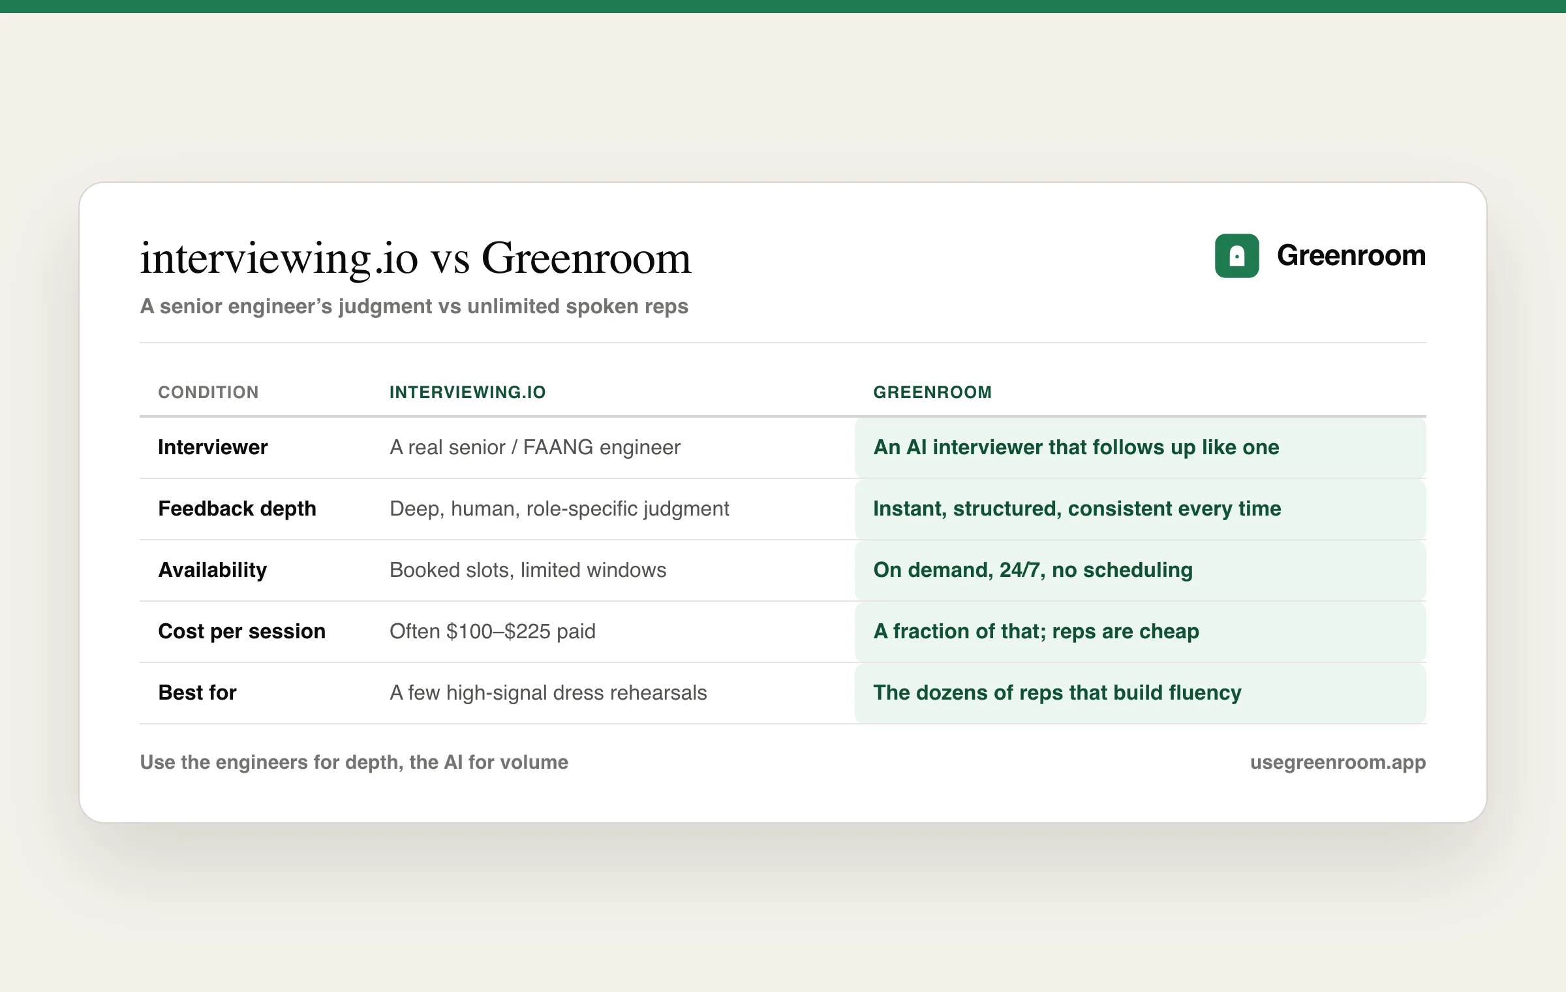The image size is (1566, 992).
Task: Click the GREENROOM column header
Action: pos(932,392)
